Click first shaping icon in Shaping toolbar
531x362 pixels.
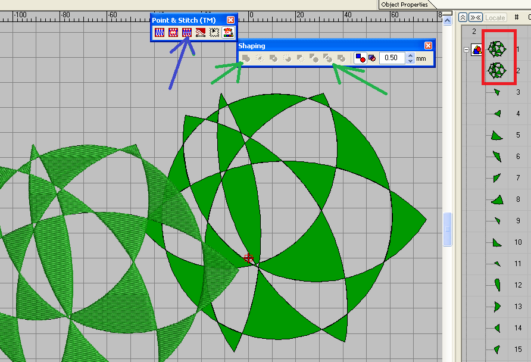tap(246, 58)
